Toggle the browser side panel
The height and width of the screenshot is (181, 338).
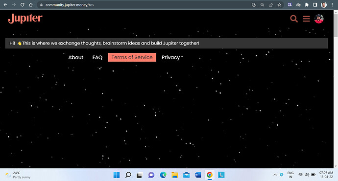[x=315, y=5]
